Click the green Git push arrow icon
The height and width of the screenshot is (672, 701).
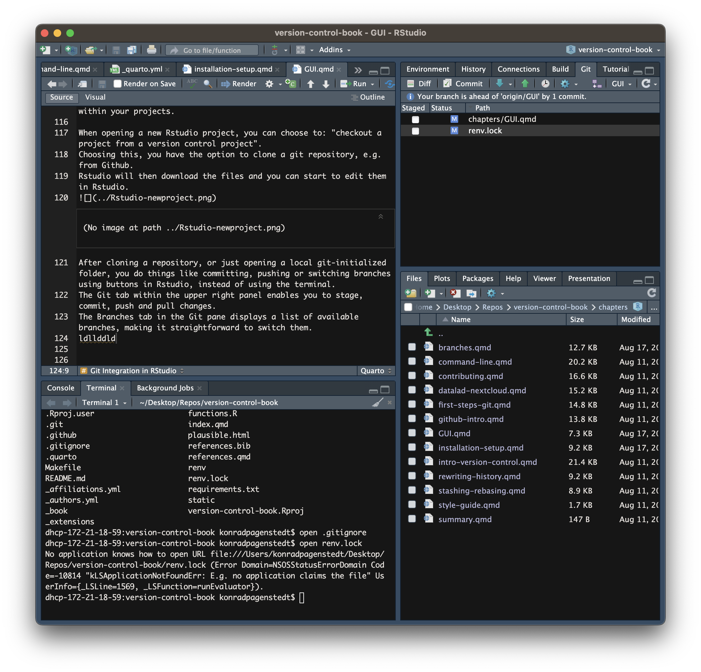(x=525, y=84)
